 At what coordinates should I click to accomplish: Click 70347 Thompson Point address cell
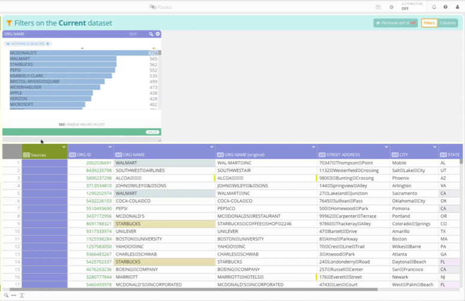[x=354, y=163]
